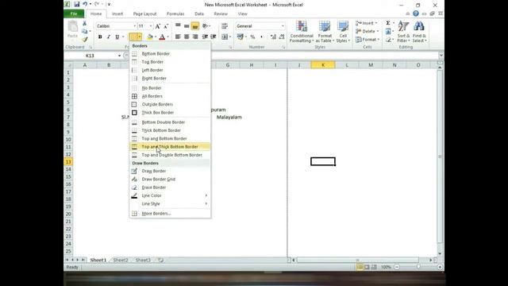Image resolution: width=508 pixels, height=286 pixels.
Task: Click Zoom in plus button
Action: pyautogui.click(x=440, y=267)
